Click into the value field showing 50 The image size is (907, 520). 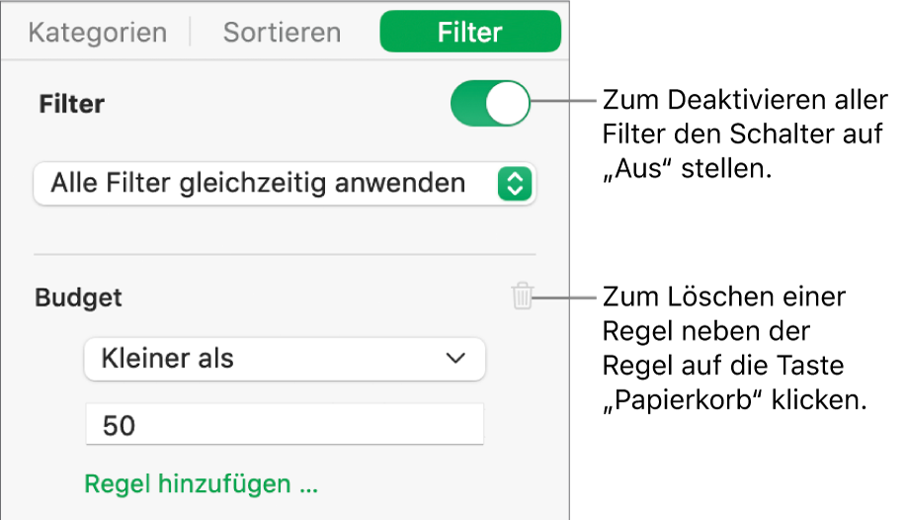[285, 425]
